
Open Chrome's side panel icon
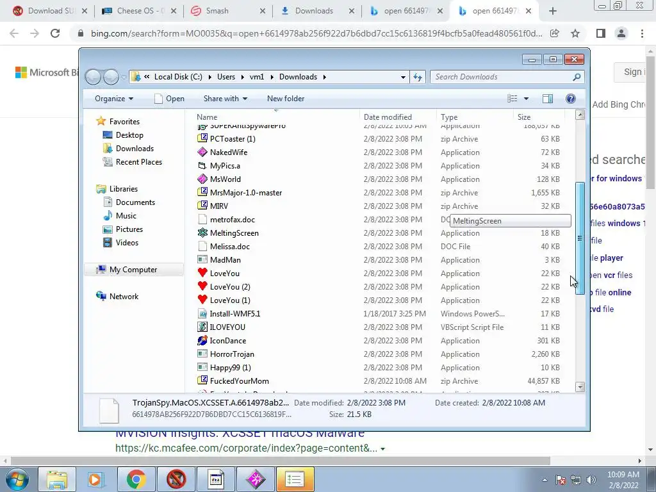pyautogui.click(x=601, y=33)
